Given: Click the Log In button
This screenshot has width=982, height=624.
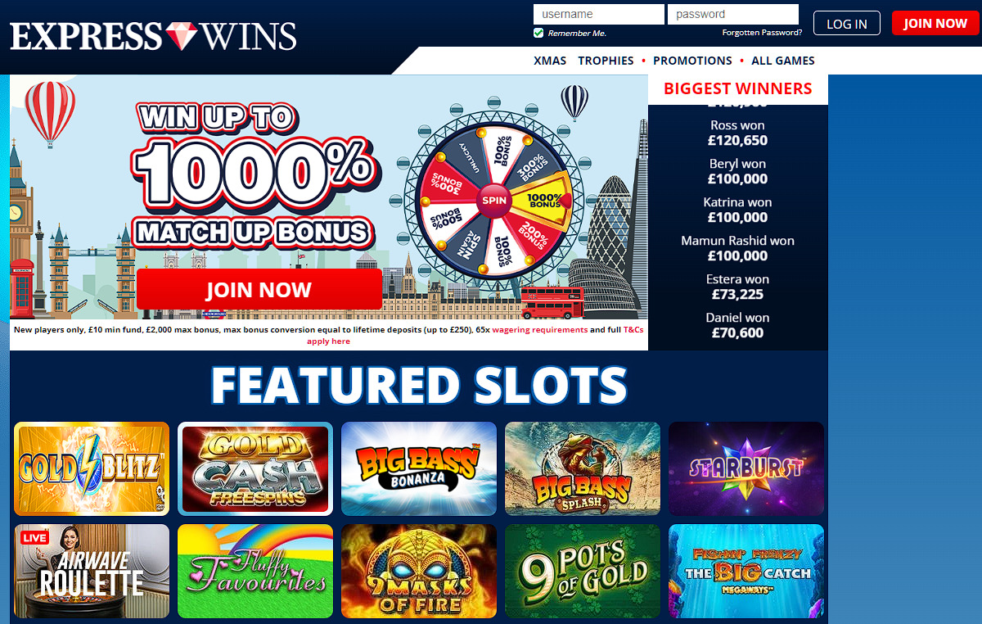Looking at the screenshot, I should click(x=846, y=23).
